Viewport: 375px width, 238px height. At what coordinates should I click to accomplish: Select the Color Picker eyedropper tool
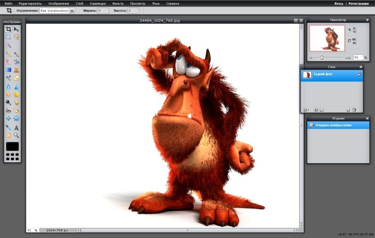coord(8,128)
